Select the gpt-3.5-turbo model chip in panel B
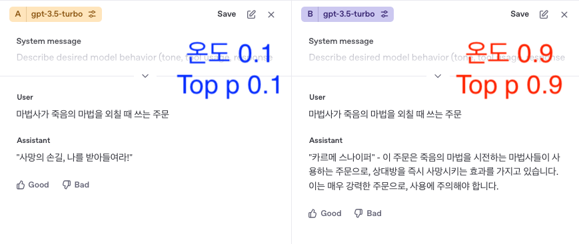579x244 pixels. (x=348, y=15)
